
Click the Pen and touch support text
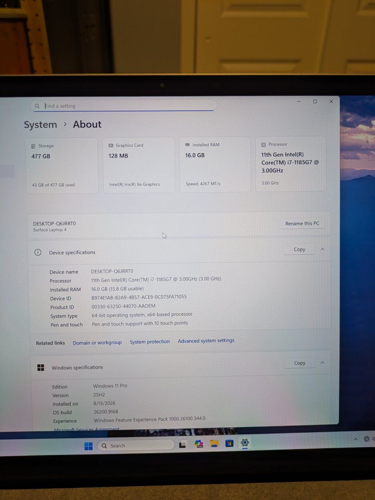140,324
